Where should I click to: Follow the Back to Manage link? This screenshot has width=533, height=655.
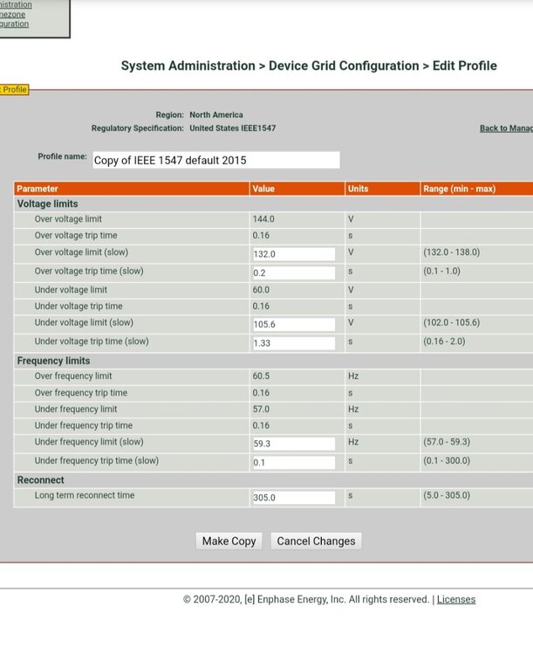506,128
